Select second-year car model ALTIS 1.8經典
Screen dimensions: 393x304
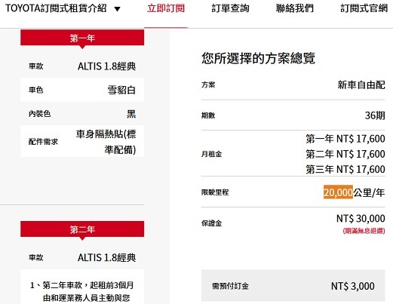(106, 257)
